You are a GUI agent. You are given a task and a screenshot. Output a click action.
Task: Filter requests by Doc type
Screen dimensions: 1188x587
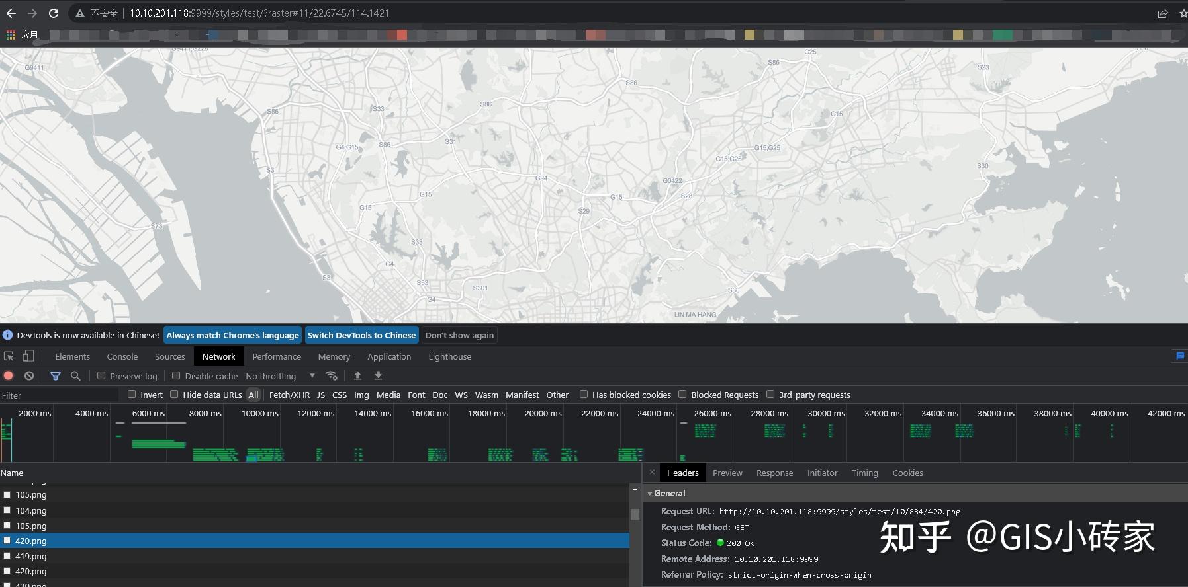440,395
